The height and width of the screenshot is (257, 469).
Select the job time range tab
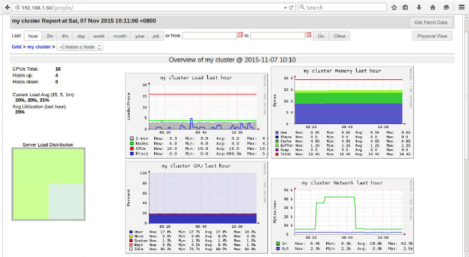coord(156,36)
